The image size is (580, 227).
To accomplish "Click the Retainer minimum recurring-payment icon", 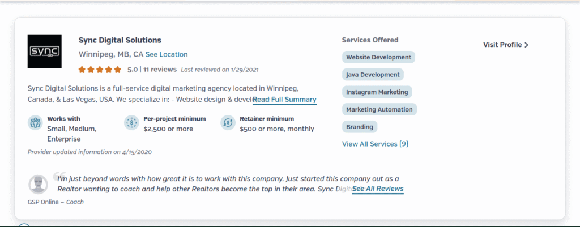I will tap(228, 122).
